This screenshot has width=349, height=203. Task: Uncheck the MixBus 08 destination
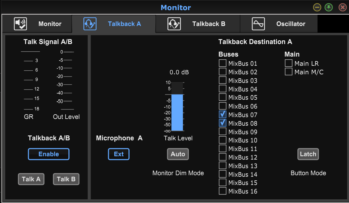point(222,123)
